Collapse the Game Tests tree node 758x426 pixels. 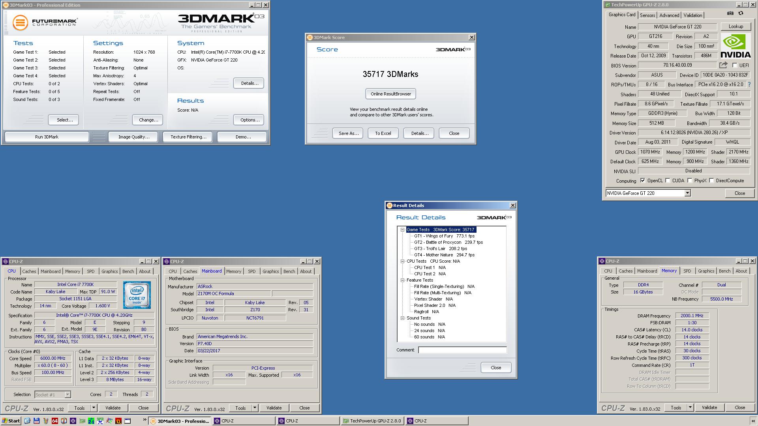pos(402,230)
